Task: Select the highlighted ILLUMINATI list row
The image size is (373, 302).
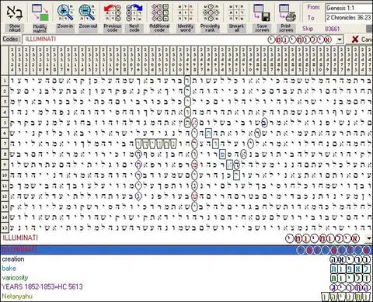Action: pos(186,250)
